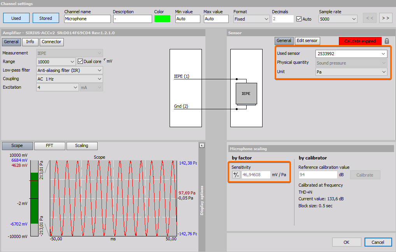Viewport: 396px width, 252px height.
Task: Click the Min value field
Action: [x=187, y=19]
